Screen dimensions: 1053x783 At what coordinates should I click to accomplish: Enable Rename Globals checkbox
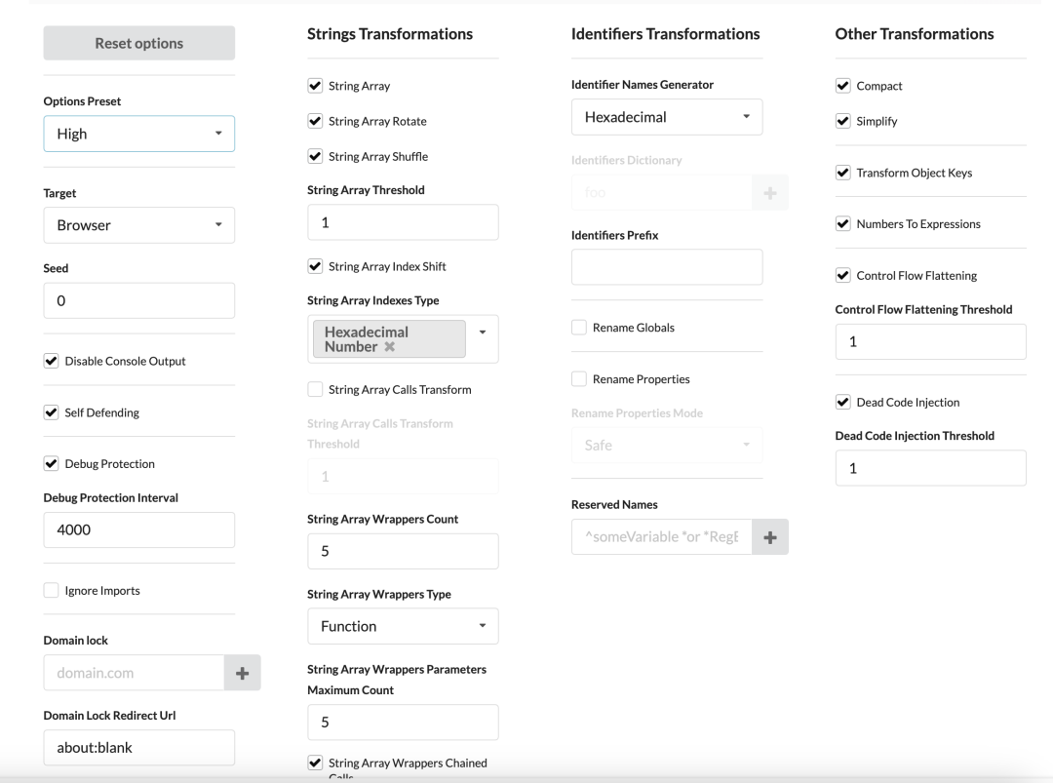click(x=579, y=328)
